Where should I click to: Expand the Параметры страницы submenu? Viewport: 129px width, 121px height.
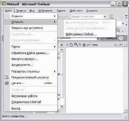pyautogui.click(x=31, y=71)
